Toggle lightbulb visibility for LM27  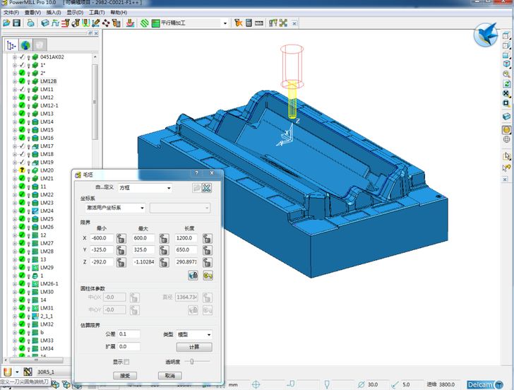(x=29, y=244)
